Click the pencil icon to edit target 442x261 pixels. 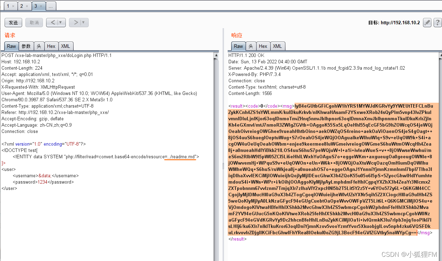point(427,23)
